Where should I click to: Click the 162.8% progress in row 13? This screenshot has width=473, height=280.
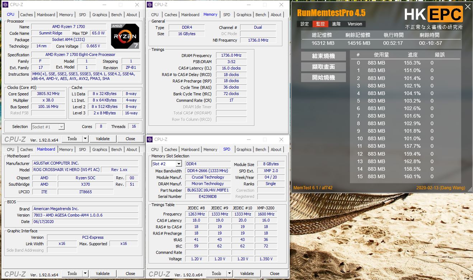[x=412, y=161]
